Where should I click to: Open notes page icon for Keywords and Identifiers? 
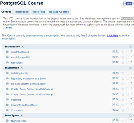coord(128,105)
